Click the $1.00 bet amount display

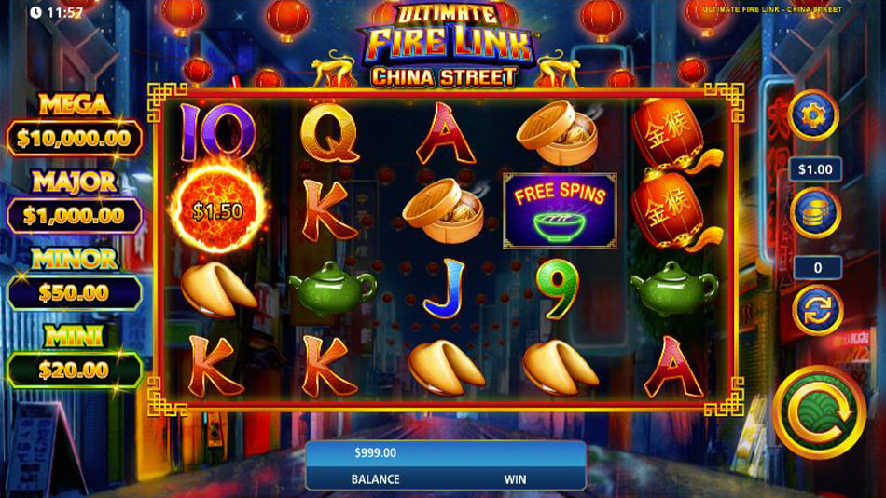click(815, 169)
